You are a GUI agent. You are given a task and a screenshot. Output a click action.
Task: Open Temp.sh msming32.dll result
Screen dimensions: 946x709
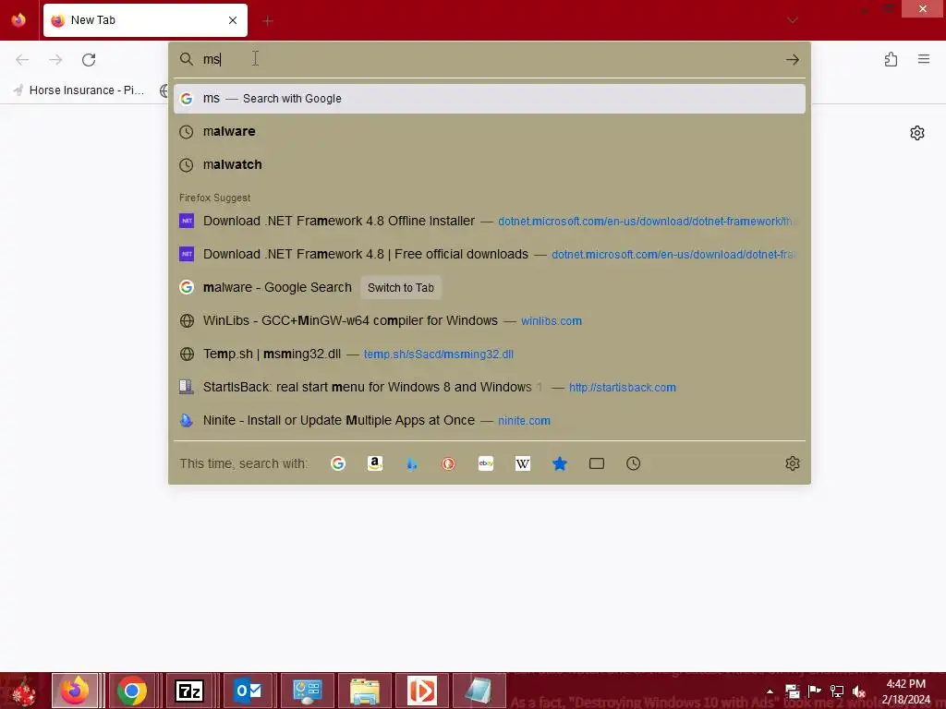coord(490,354)
